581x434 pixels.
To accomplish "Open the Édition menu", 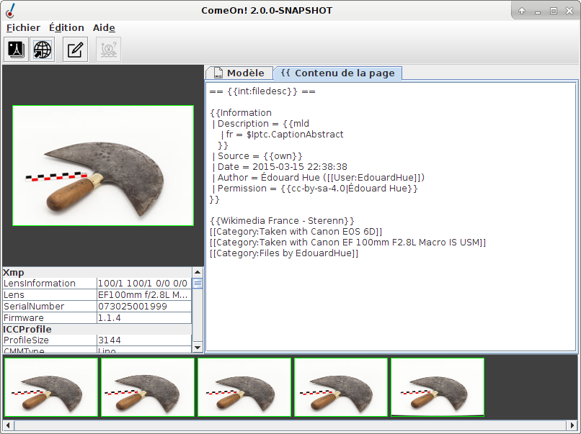I will (x=67, y=28).
